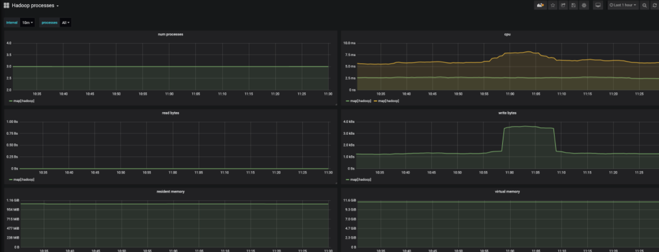Viewport: 659px width, 252px height.
Task: Open the Share dashboard icon
Action: click(x=563, y=5)
